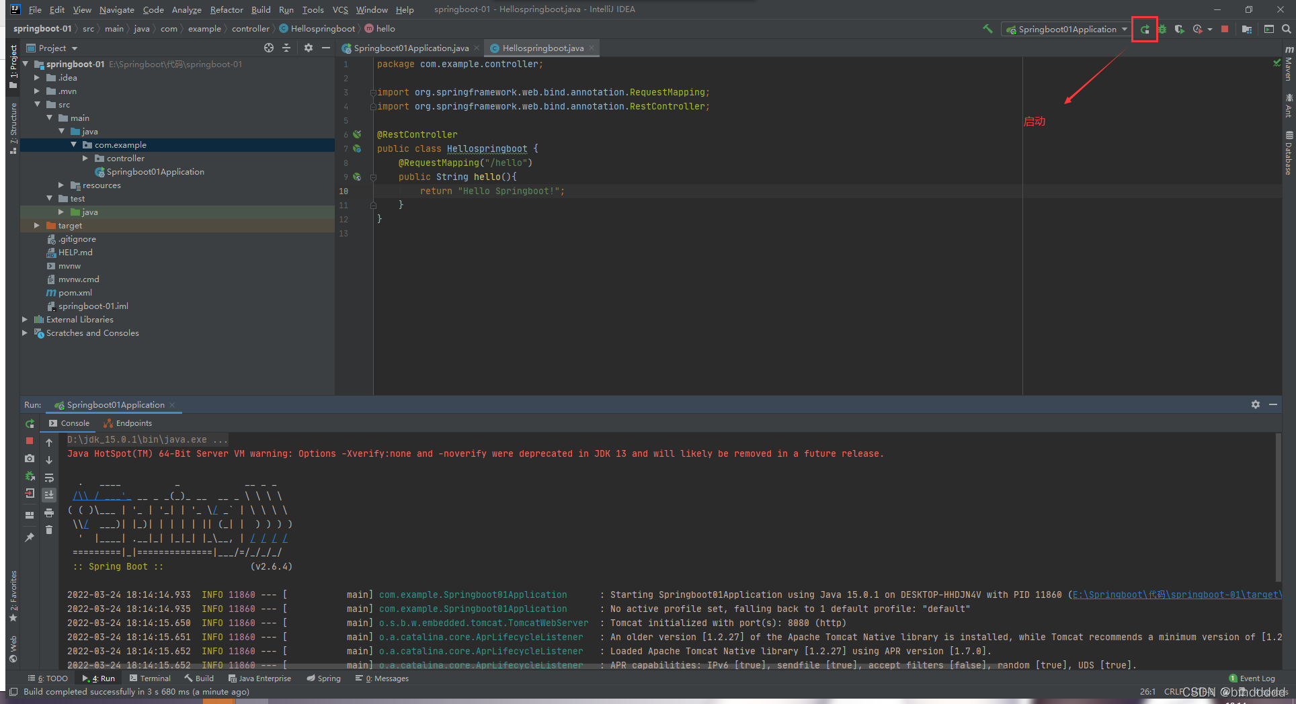Screen dimensions: 1296x704
Task: Toggle the Favorites side tab
Action: [13, 596]
